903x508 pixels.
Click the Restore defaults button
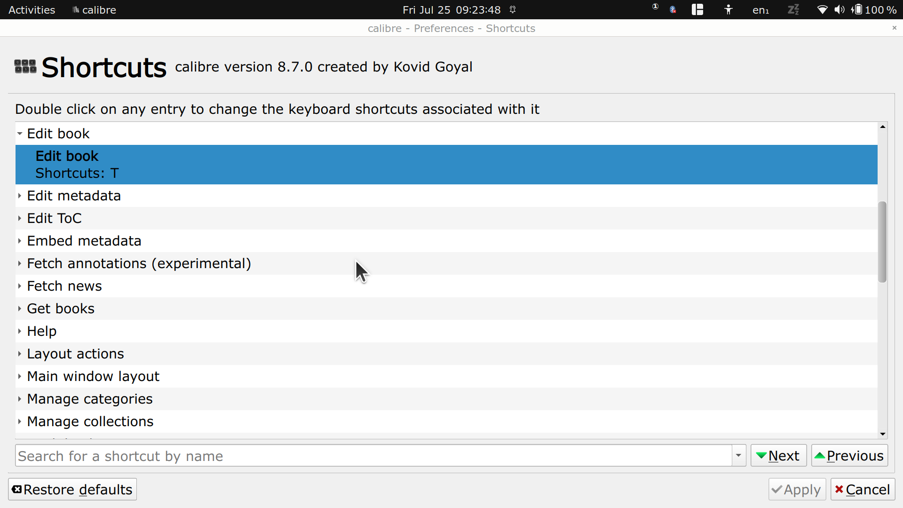72,489
